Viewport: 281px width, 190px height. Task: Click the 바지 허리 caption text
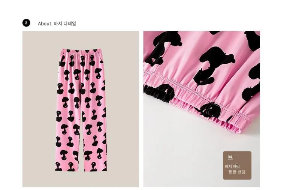click(x=232, y=166)
